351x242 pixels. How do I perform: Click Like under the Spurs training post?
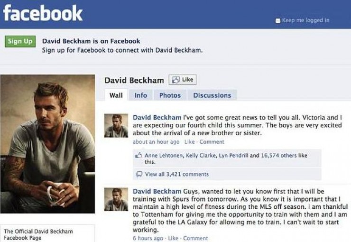[173, 238]
